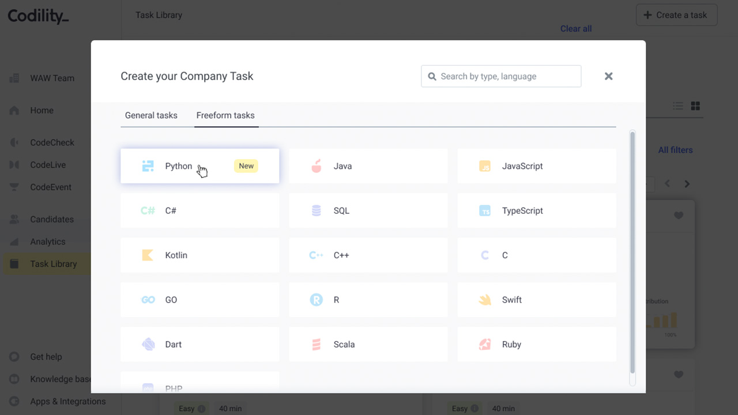Switch to the General tasks tab

151,115
